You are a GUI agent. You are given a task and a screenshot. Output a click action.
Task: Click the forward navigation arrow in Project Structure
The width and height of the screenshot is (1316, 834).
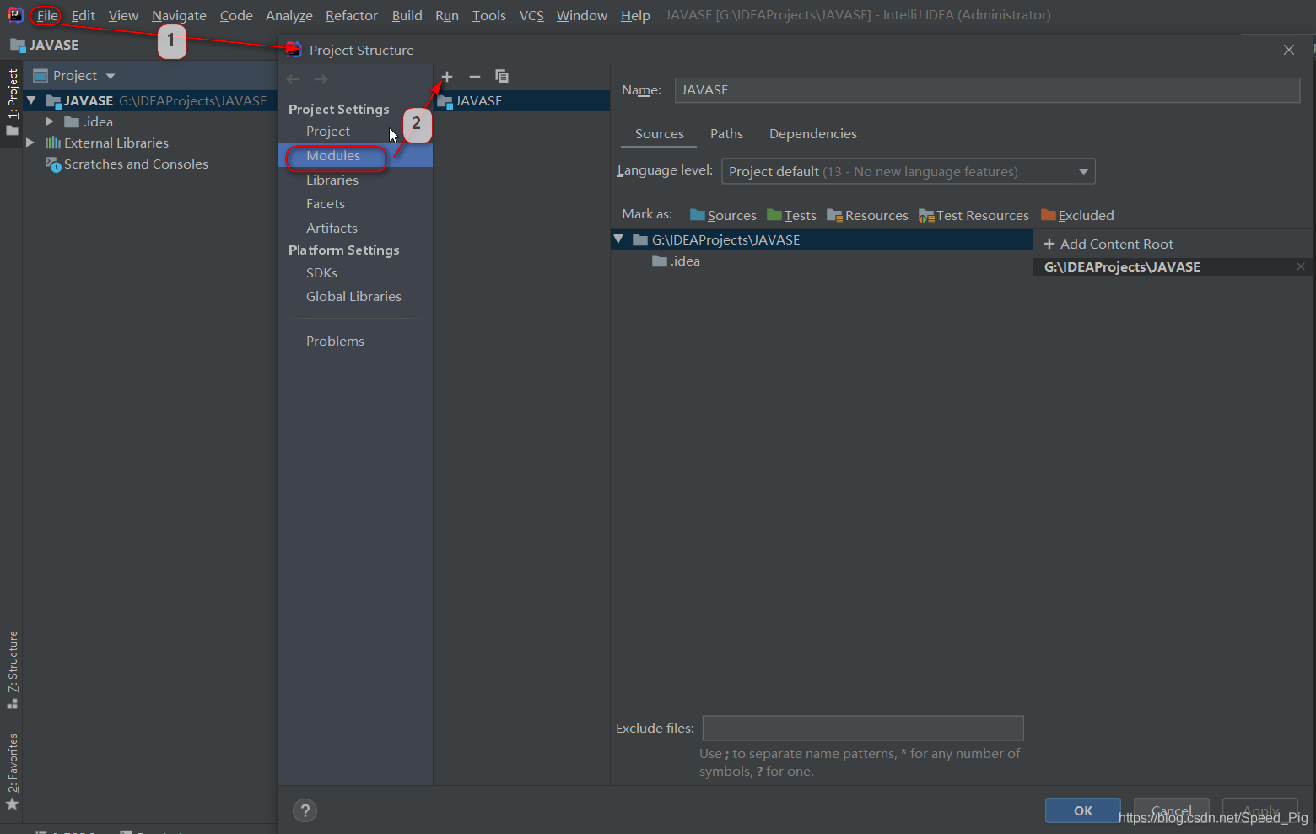click(321, 79)
